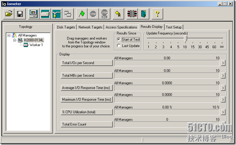Open a test configuration file

(8, 14)
